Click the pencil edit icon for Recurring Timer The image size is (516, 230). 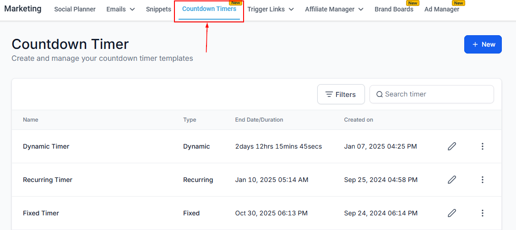pos(452,180)
